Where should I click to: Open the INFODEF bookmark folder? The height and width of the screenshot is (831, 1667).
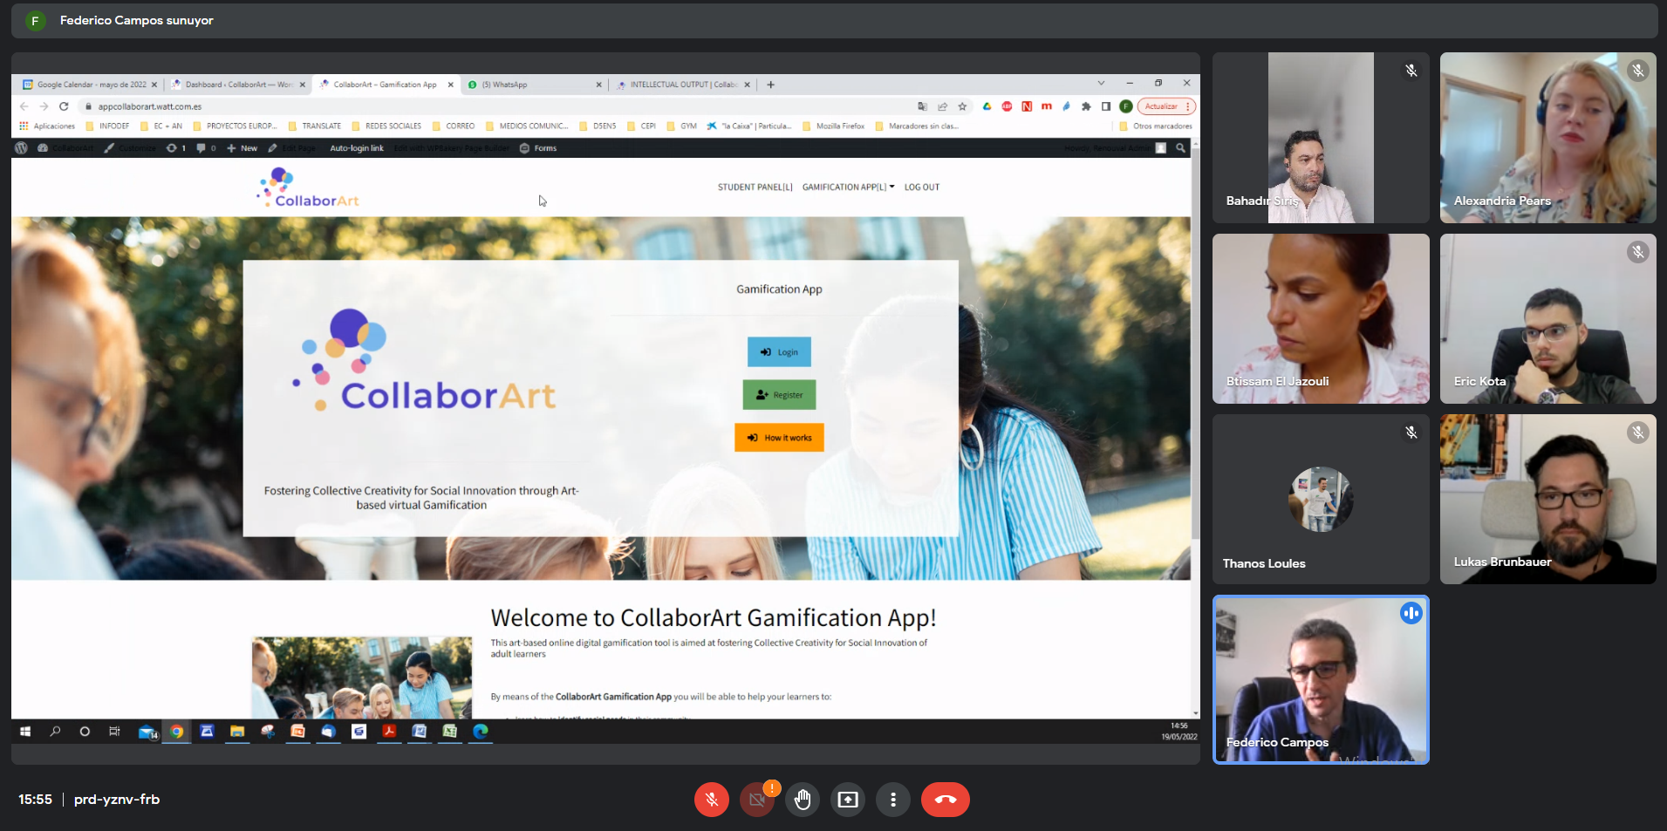click(x=107, y=126)
